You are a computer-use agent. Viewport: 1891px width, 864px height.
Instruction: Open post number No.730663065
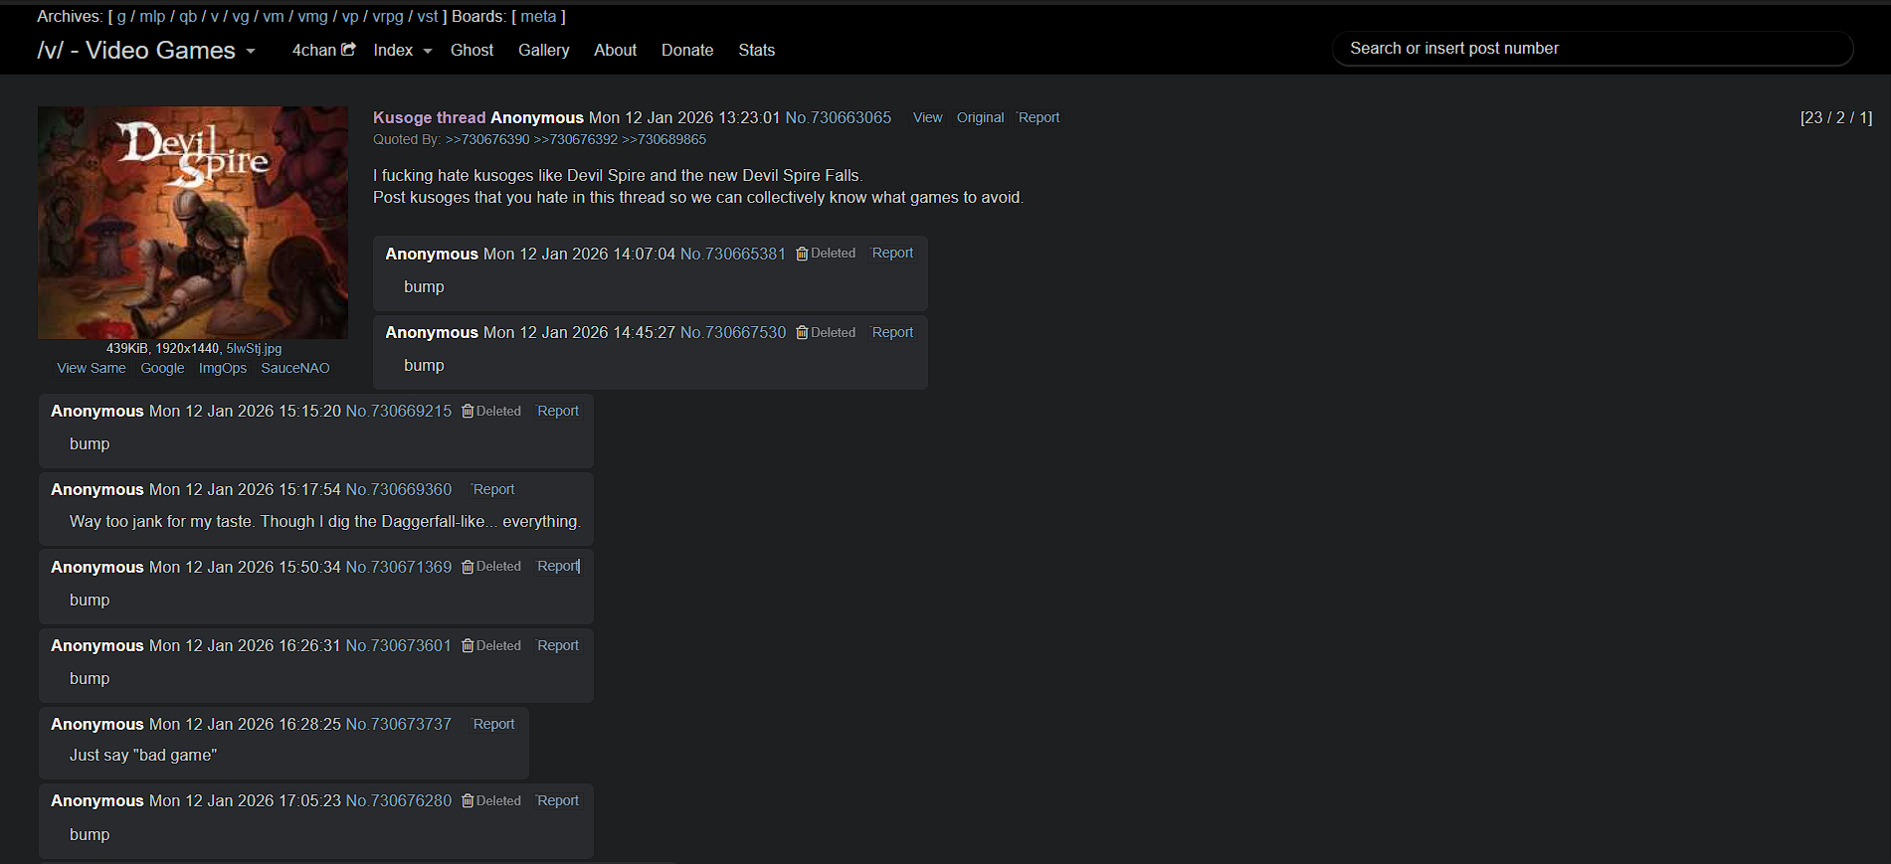point(839,117)
